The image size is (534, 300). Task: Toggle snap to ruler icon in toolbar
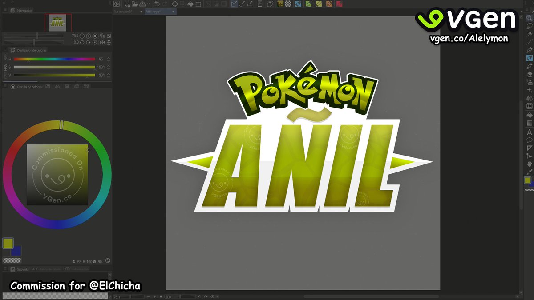[235, 4]
